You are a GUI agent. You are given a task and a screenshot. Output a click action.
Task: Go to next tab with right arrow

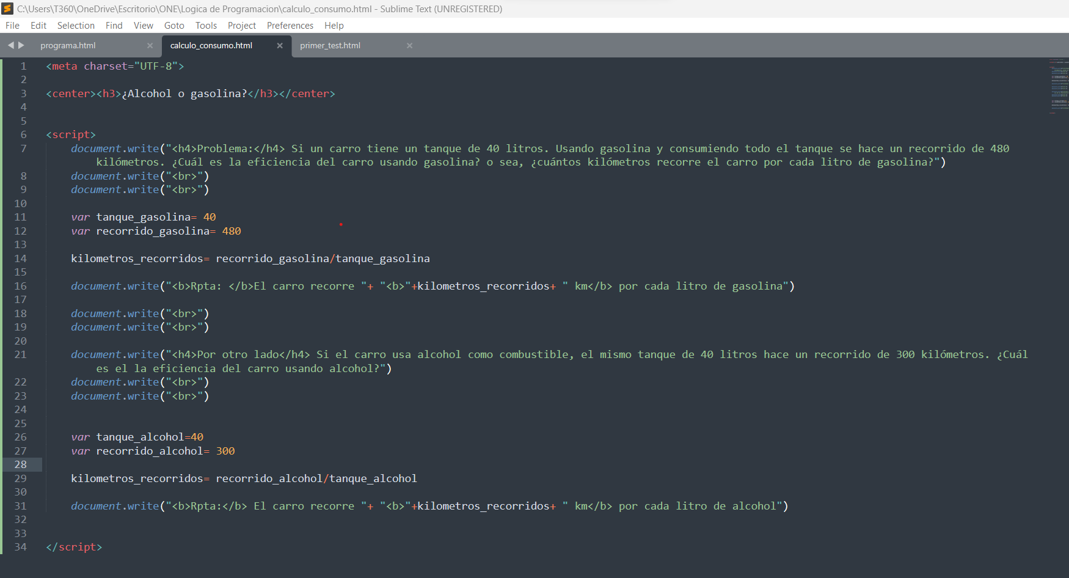pyautogui.click(x=21, y=45)
